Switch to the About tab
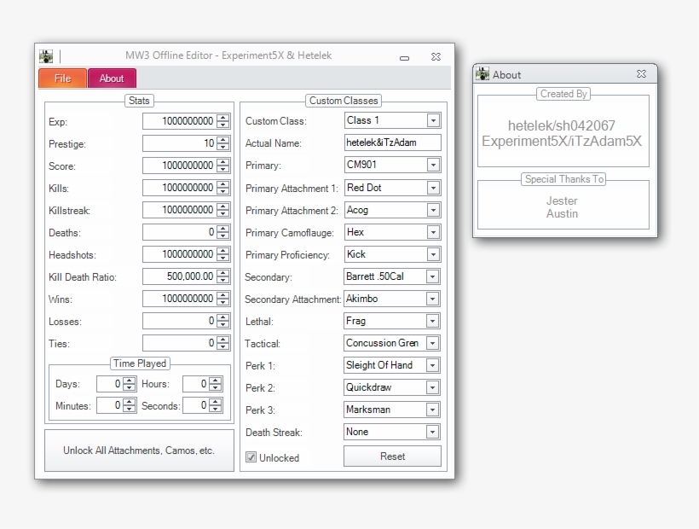699x529 pixels. tap(112, 78)
